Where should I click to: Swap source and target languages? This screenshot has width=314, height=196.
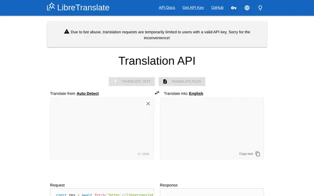point(157,93)
